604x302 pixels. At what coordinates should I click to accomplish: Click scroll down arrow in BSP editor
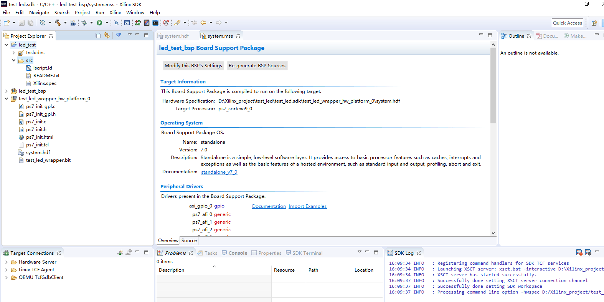coord(493,233)
